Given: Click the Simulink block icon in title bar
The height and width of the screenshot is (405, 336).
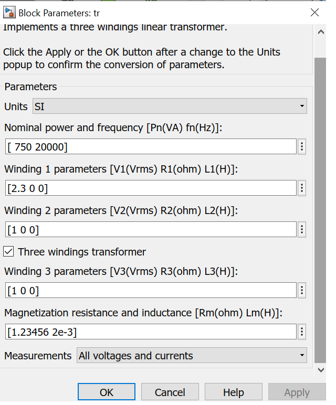Looking at the screenshot, I should click(9, 13).
